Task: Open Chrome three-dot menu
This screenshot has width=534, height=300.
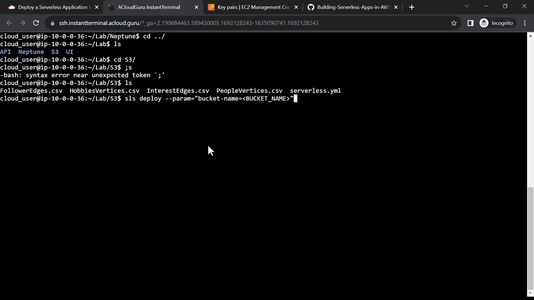Action: 525,23
